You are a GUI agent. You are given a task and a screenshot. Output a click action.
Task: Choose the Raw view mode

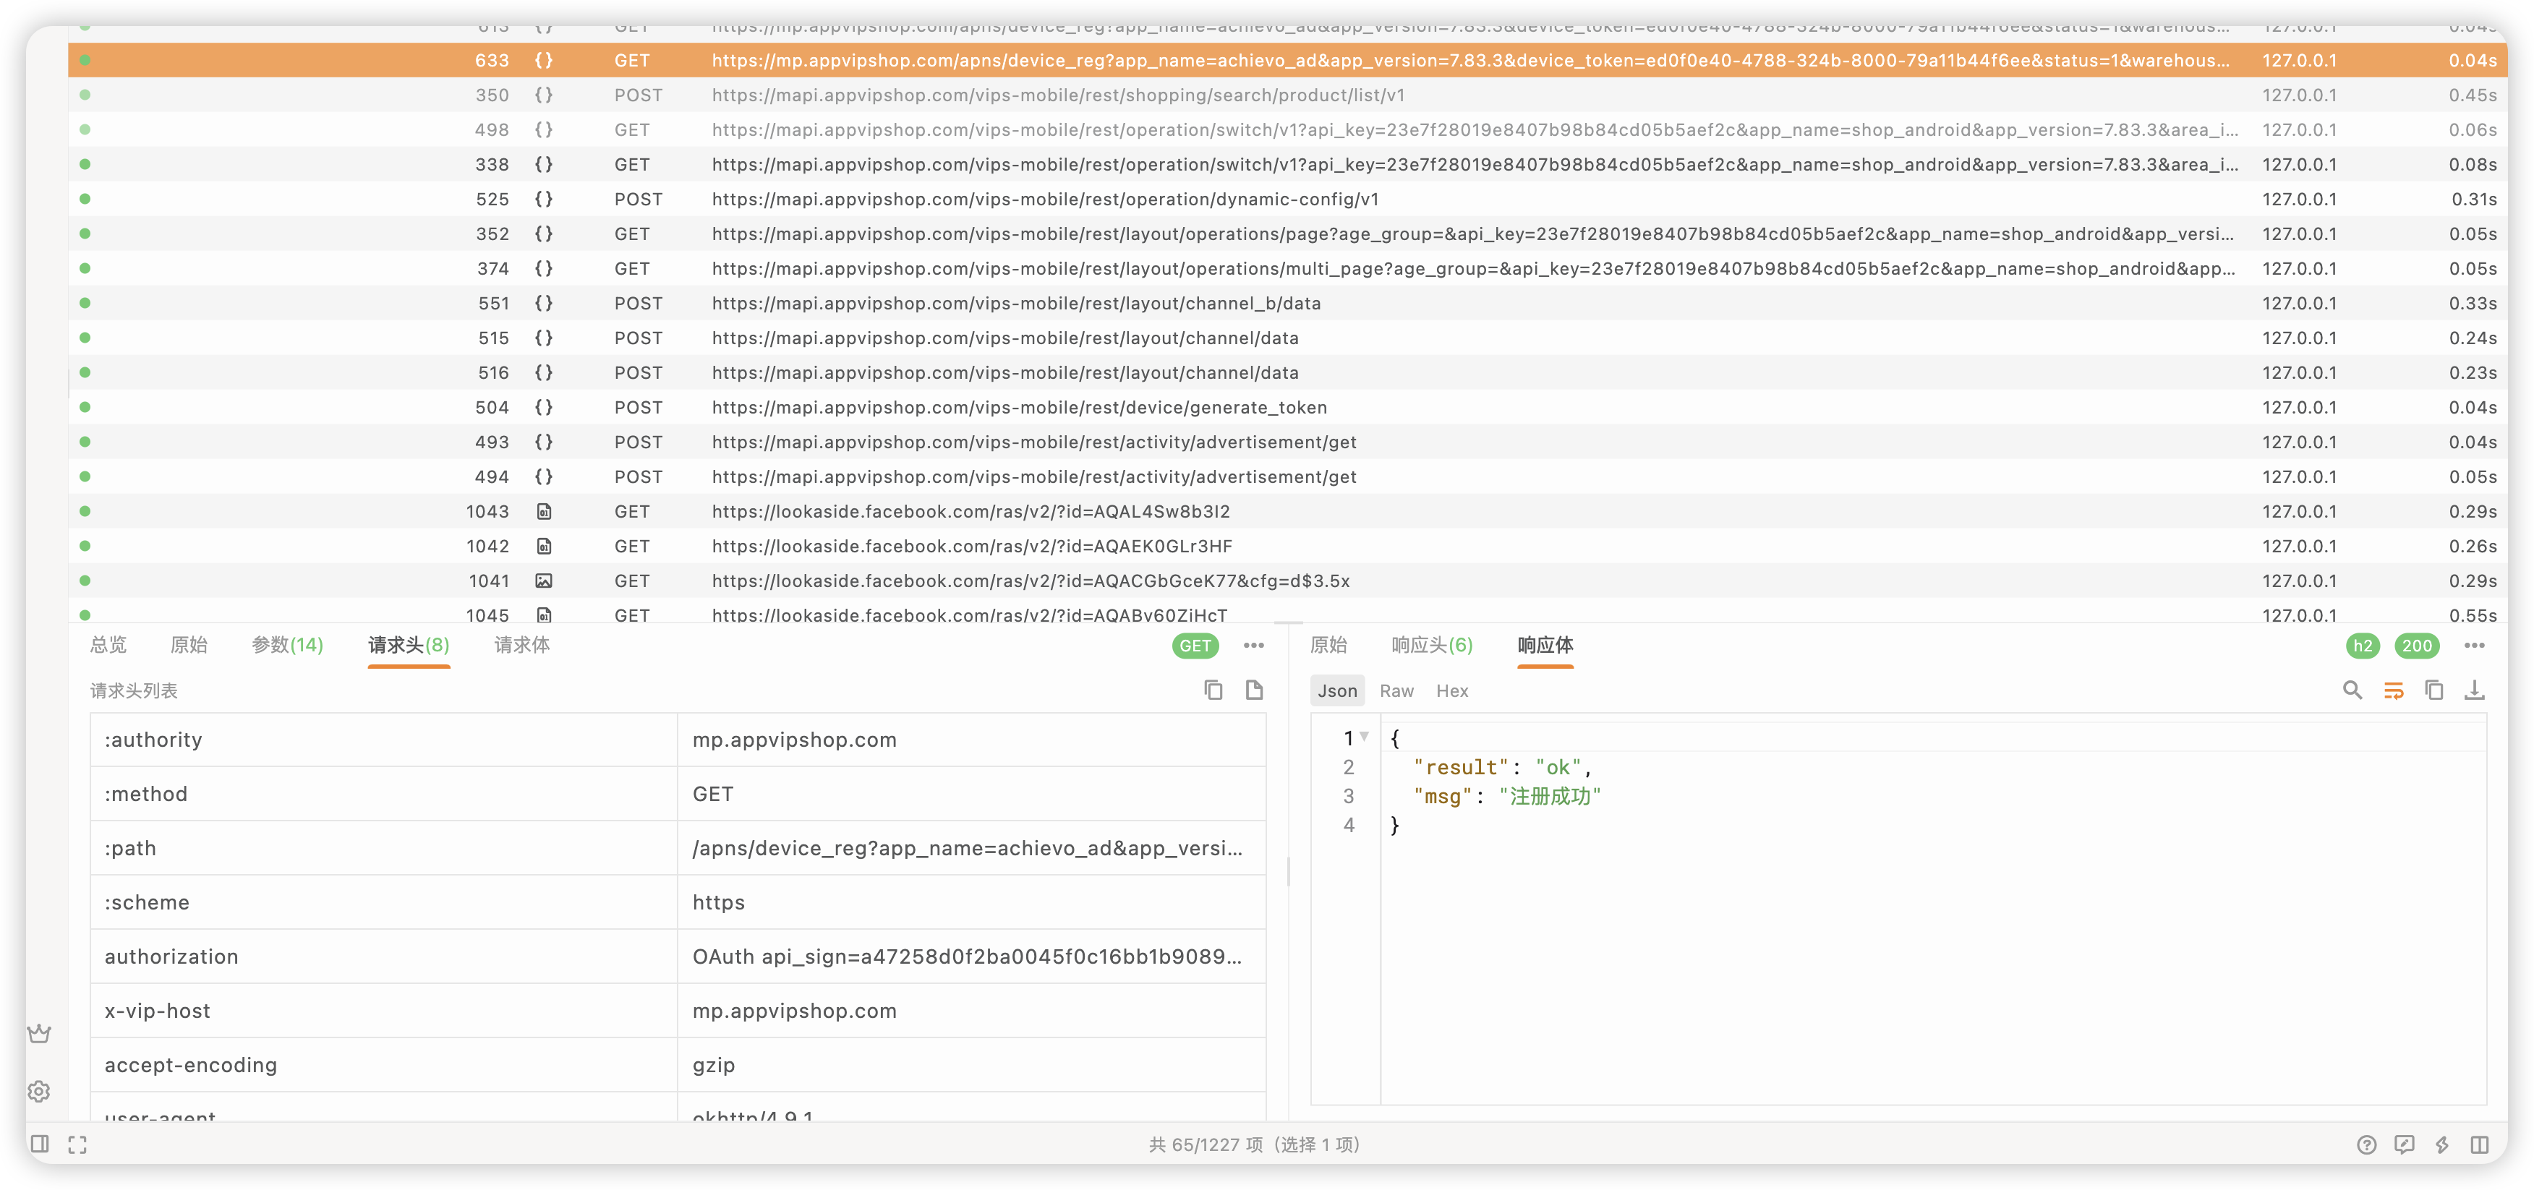[x=1397, y=690]
